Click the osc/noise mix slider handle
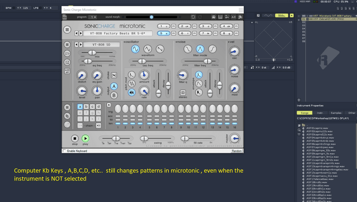Screen dimensions: 357x202 tap(92, 53)
